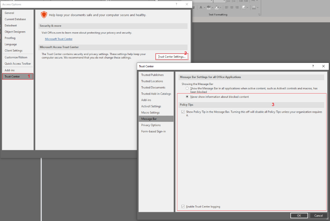Viewport: 330px width, 221px height.
Task: Open Current Database options
Action: (18, 19)
